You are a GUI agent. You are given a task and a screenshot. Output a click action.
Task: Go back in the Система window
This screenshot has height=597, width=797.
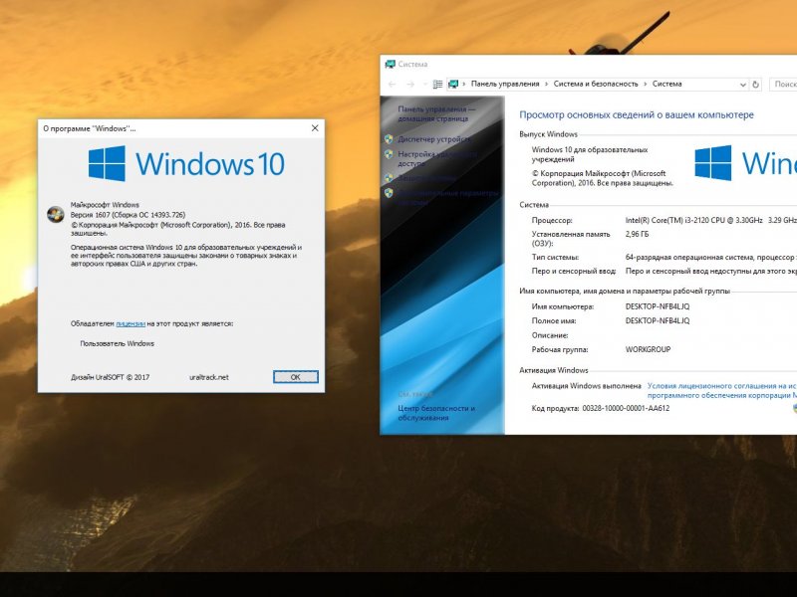[392, 85]
